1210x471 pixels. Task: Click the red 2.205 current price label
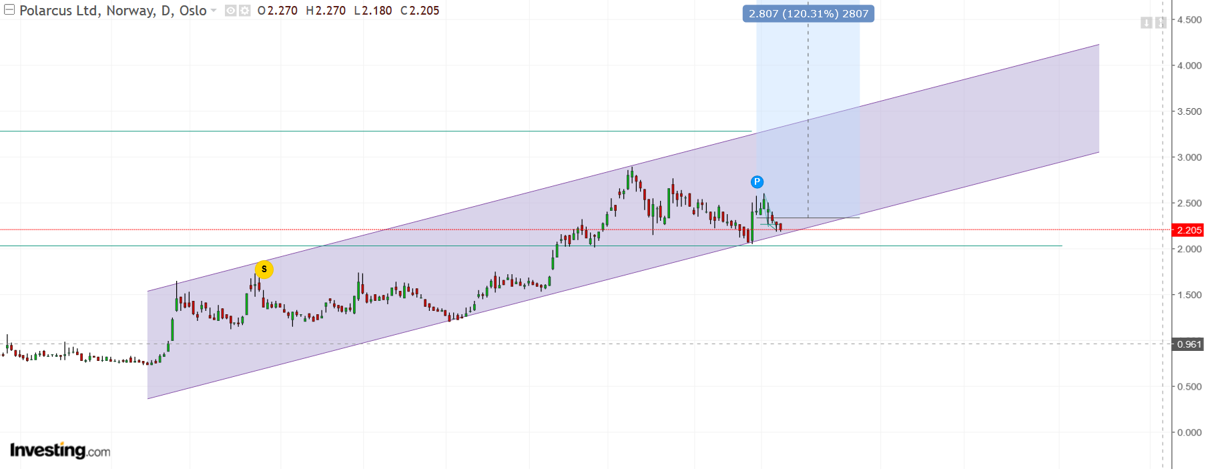click(1189, 230)
